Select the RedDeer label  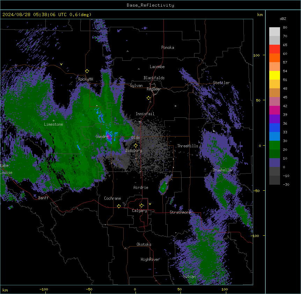click(154, 89)
